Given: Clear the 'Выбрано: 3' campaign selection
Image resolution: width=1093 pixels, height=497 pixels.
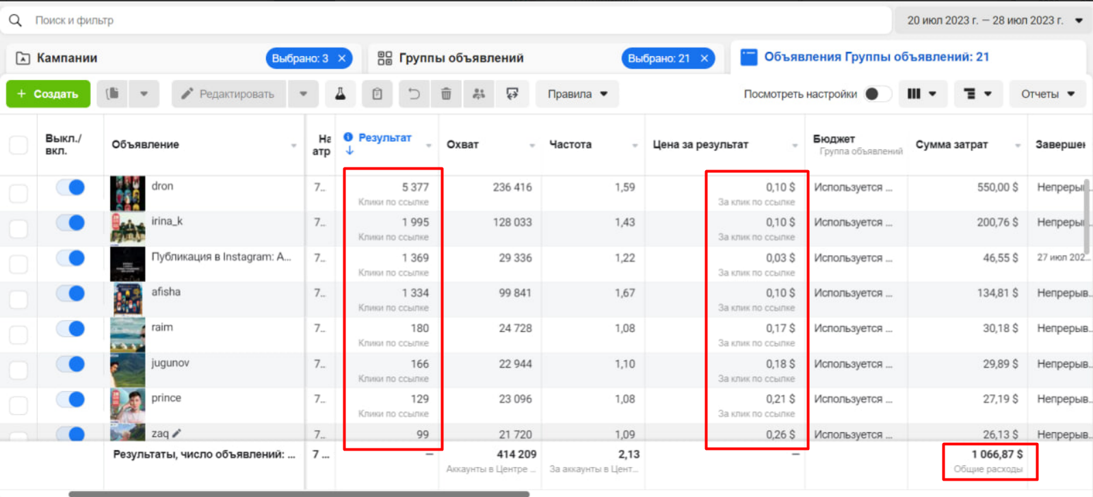Looking at the screenshot, I should 342,58.
